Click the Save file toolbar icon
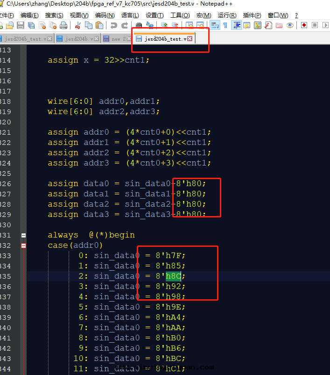The width and height of the screenshot is (330, 375). point(21,25)
